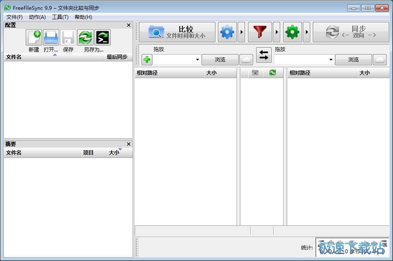Click right 浏览 browse button

point(354,60)
